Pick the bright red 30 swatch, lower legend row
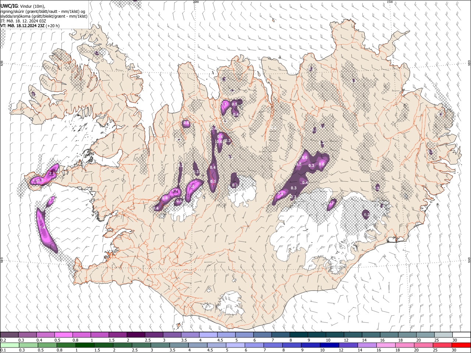The image size is (471, 353). tap(462, 345)
